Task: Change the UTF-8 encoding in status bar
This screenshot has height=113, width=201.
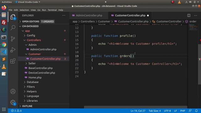Action: pyautogui.click(x=167, y=111)
